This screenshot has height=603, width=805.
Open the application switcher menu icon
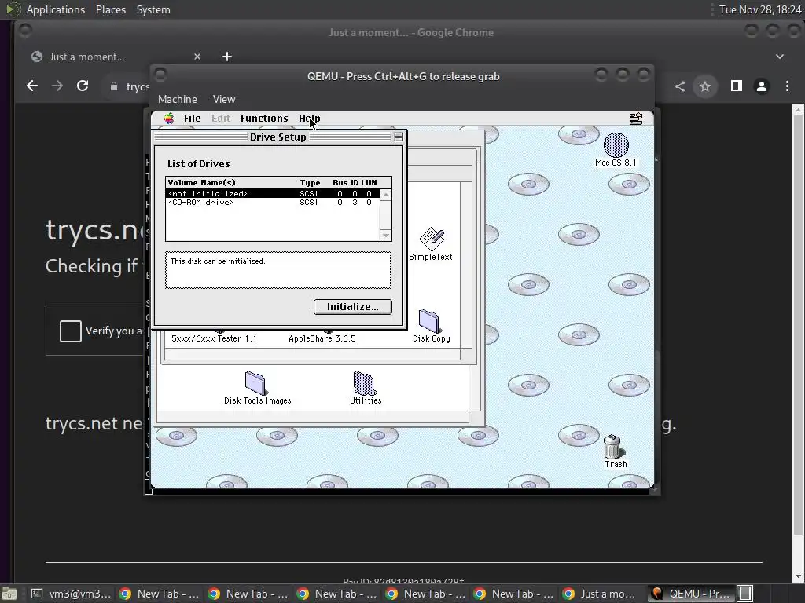pos(635,119)
